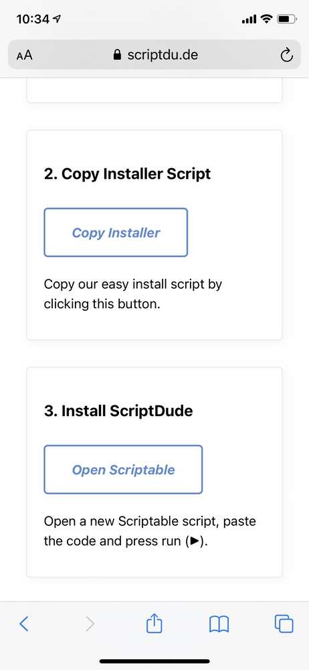
Task: Tap the home indicator bar at the bottom
Action: 154,661
